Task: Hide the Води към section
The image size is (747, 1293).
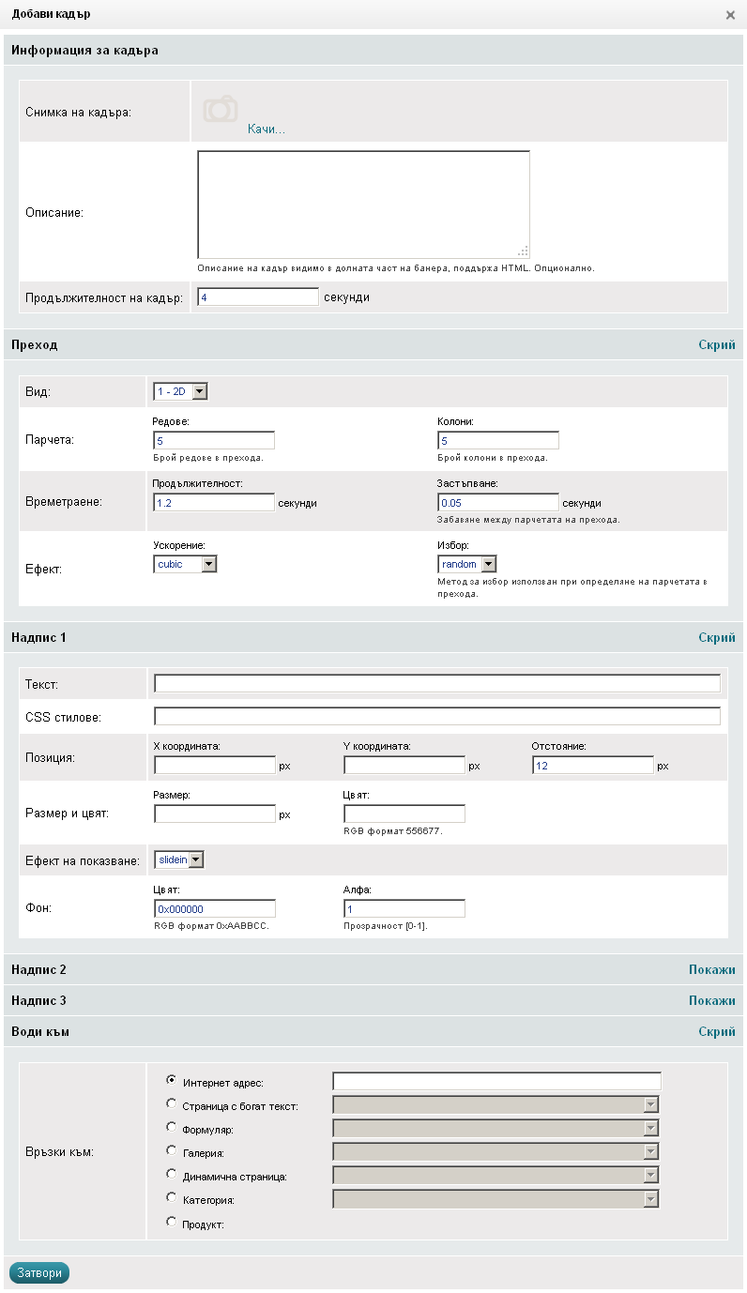Action: (716, 1031)
